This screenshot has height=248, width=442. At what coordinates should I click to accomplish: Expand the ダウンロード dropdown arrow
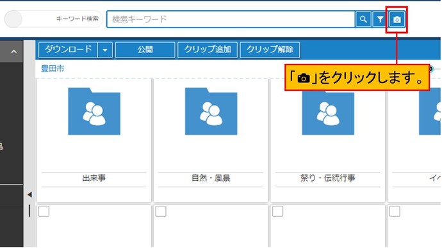(105, 50)
